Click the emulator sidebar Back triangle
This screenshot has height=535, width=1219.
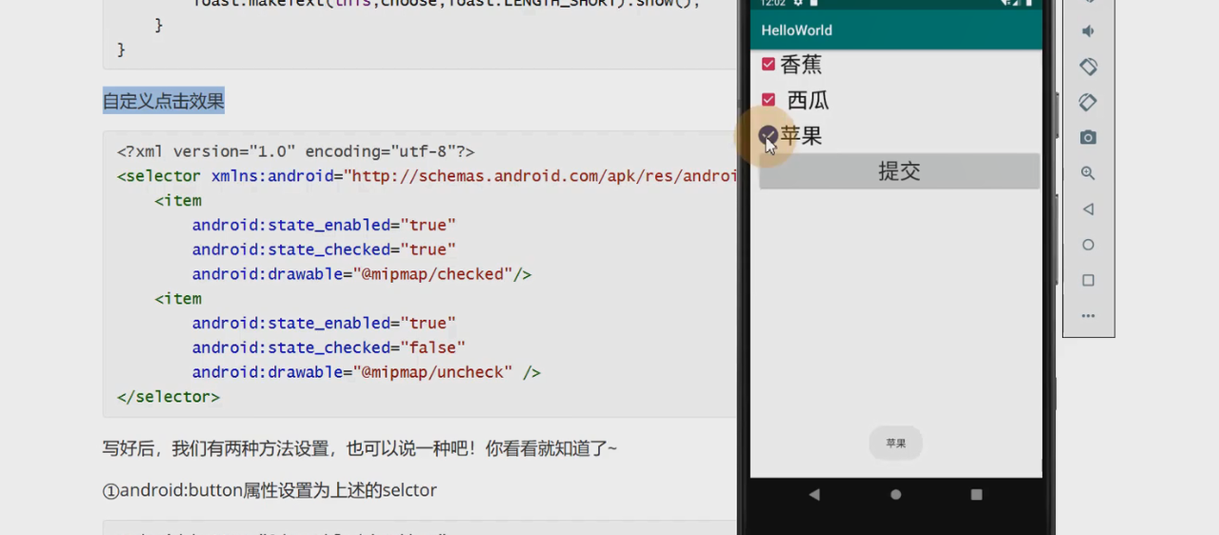tap(1088, 209)
